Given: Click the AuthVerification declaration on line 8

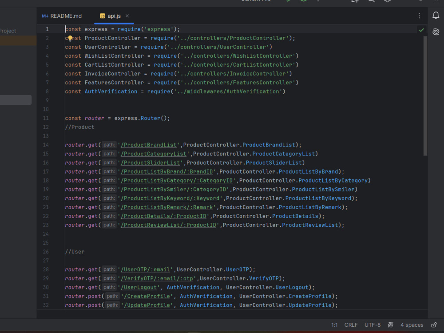Looking at the screenshot, I should click(x=111, y=92).
